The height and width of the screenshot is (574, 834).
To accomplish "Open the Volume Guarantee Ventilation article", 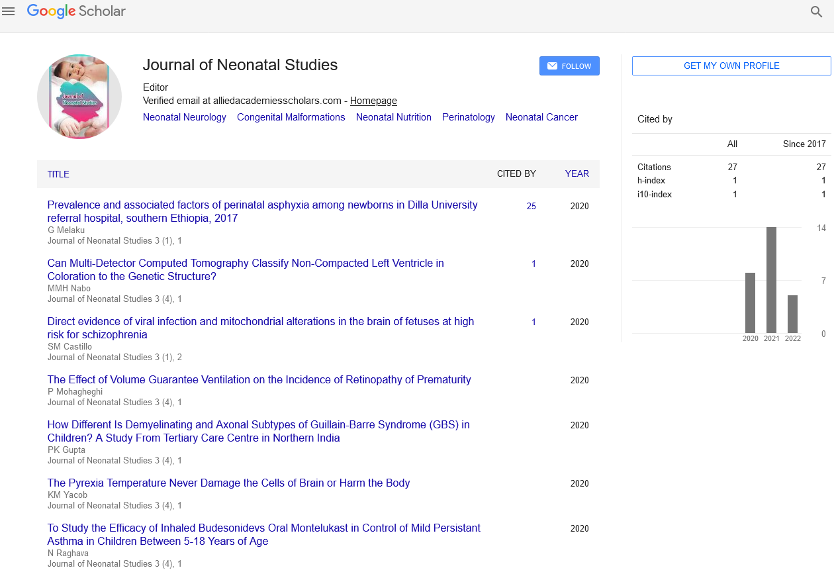I will click(x=259, y=380).
